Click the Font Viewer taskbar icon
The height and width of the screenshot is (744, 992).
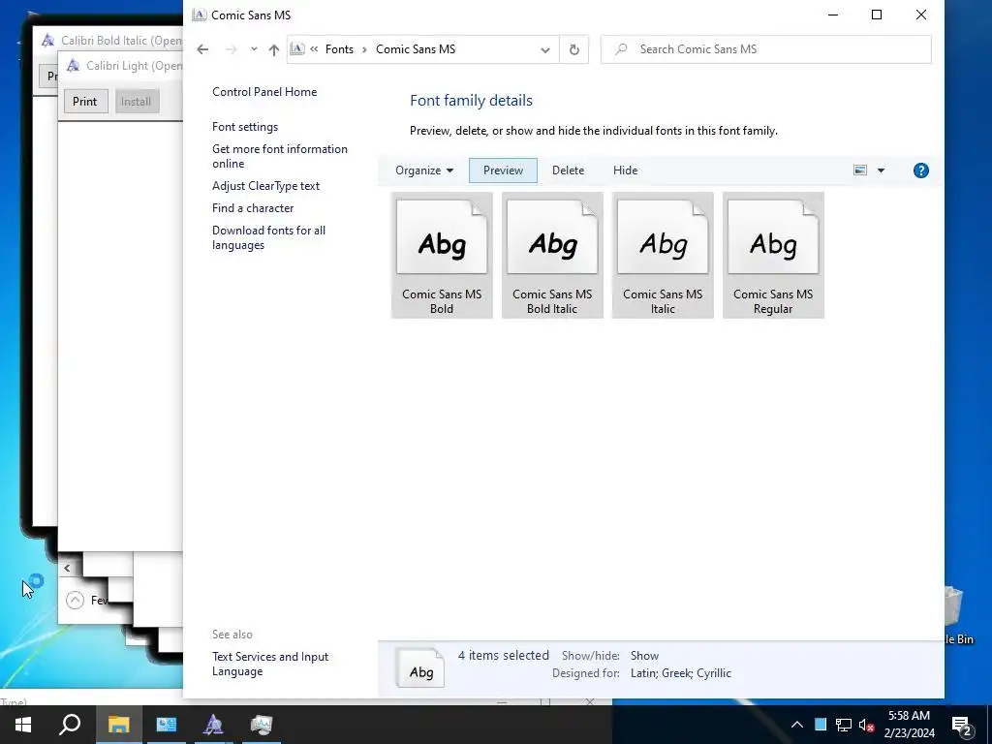point(213,725)
